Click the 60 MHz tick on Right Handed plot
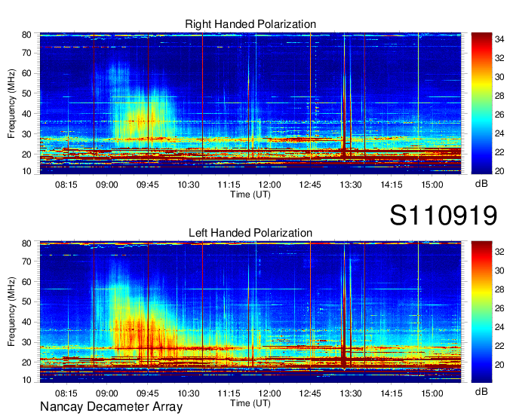Screen dimensions: 513x416 [27, 73]
